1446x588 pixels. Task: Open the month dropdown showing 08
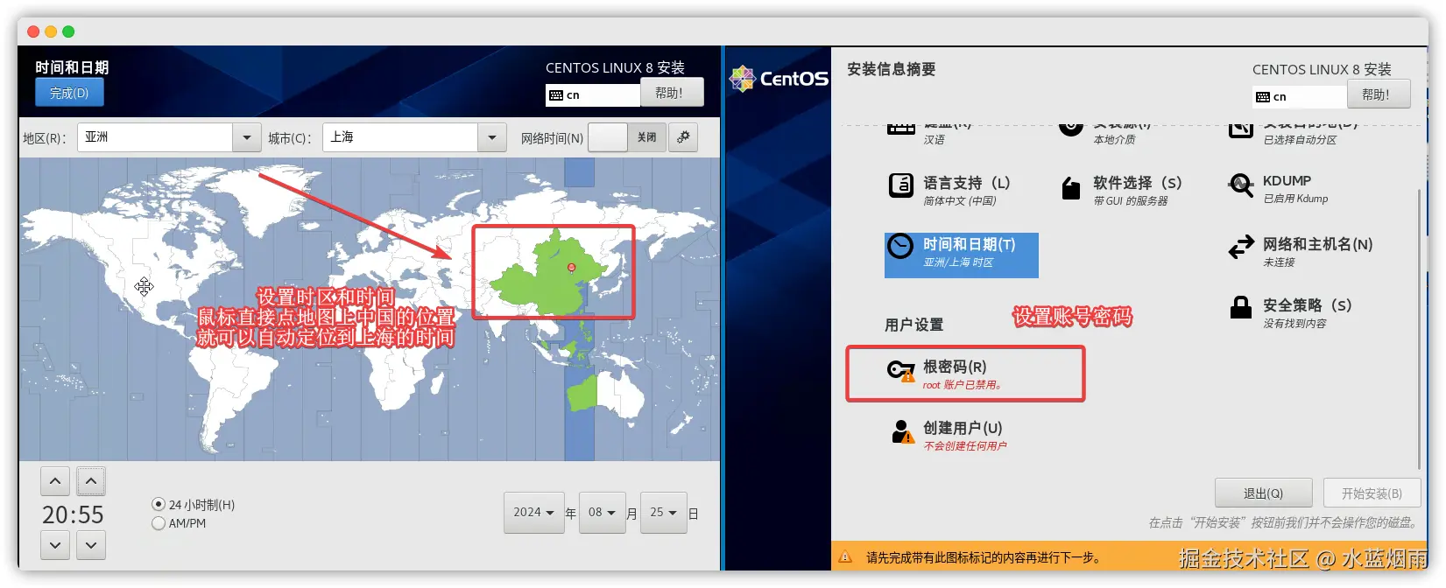pos(602,513)
